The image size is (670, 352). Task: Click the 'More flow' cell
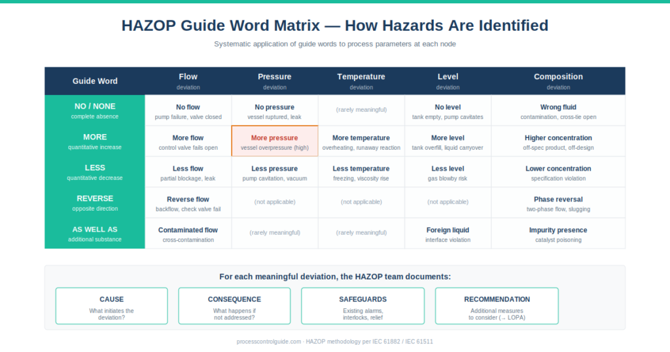click(x=188, y=141)
